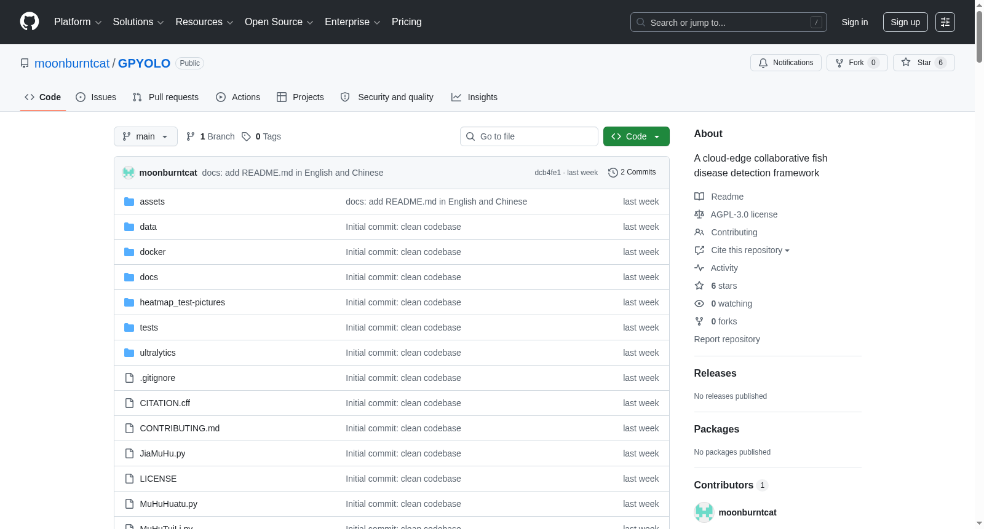
Task: Click the Contributing people icon
Action: [699, 232]
